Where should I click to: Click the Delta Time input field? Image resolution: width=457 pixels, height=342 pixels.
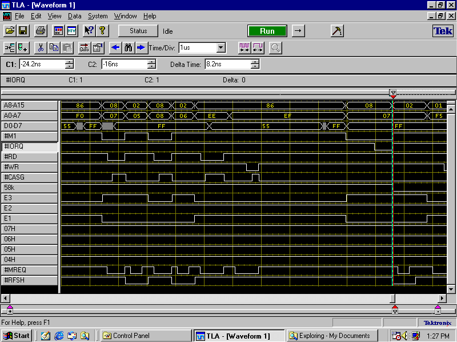[x=228, y=64]
